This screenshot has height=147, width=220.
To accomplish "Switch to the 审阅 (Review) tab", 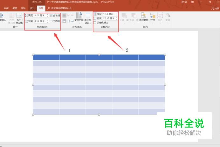I will click(x=6, y=8).
